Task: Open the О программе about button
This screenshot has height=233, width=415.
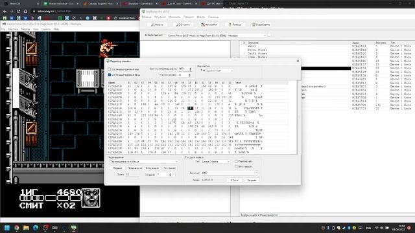Action: (x=261, y=25)
